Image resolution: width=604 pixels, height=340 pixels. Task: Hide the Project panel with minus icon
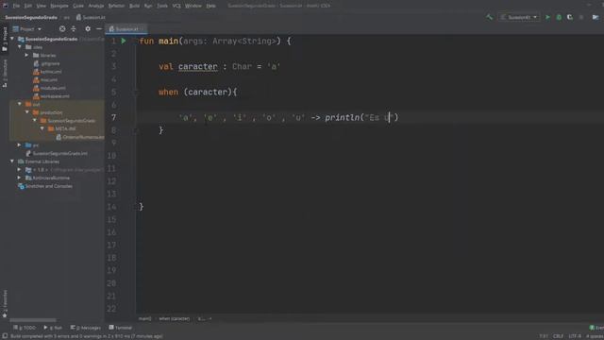pos(99,29)
